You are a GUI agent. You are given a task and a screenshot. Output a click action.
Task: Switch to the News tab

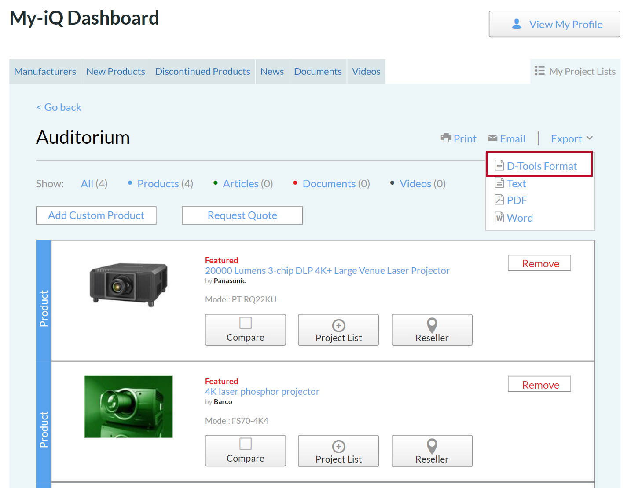point(272,72)
